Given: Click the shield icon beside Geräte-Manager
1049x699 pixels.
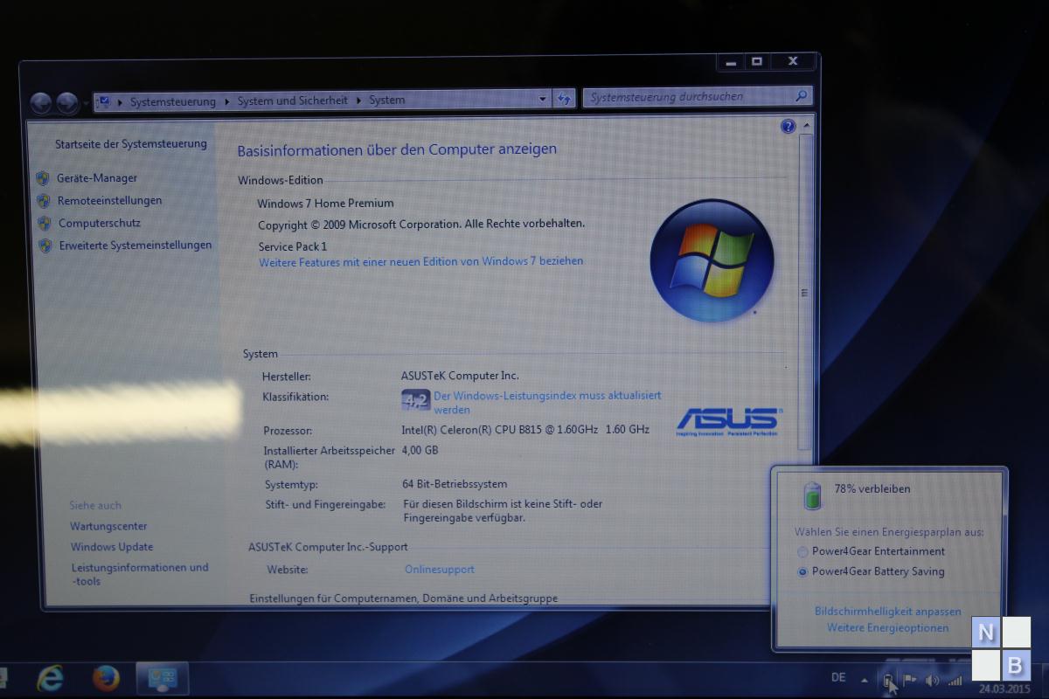Looking at the screenshot, I should tap(43, 178).
